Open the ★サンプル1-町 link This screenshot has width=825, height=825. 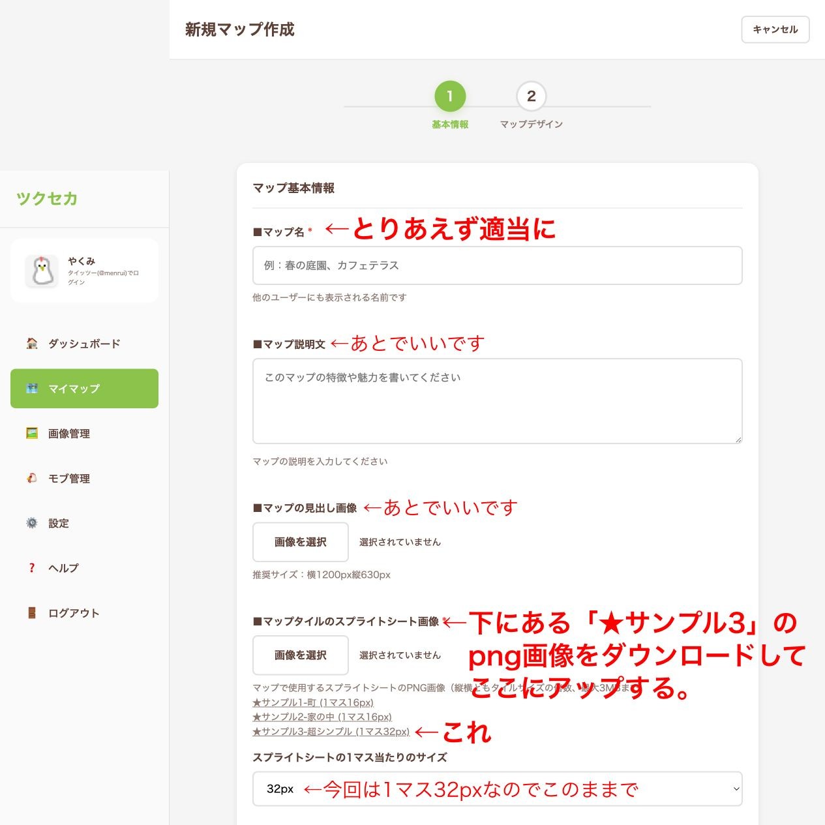pos(313,703)
